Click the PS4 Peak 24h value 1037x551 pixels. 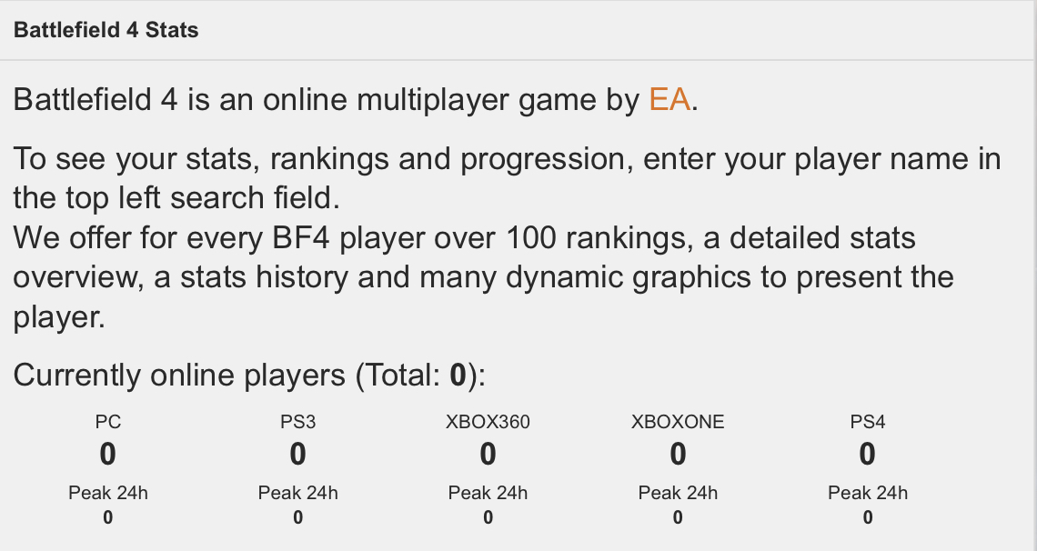click(868, 518)
